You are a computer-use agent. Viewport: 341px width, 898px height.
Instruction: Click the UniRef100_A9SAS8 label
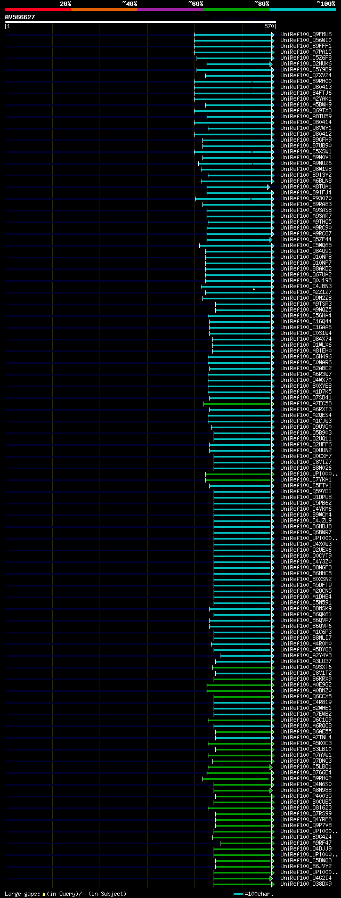point(306,210)
